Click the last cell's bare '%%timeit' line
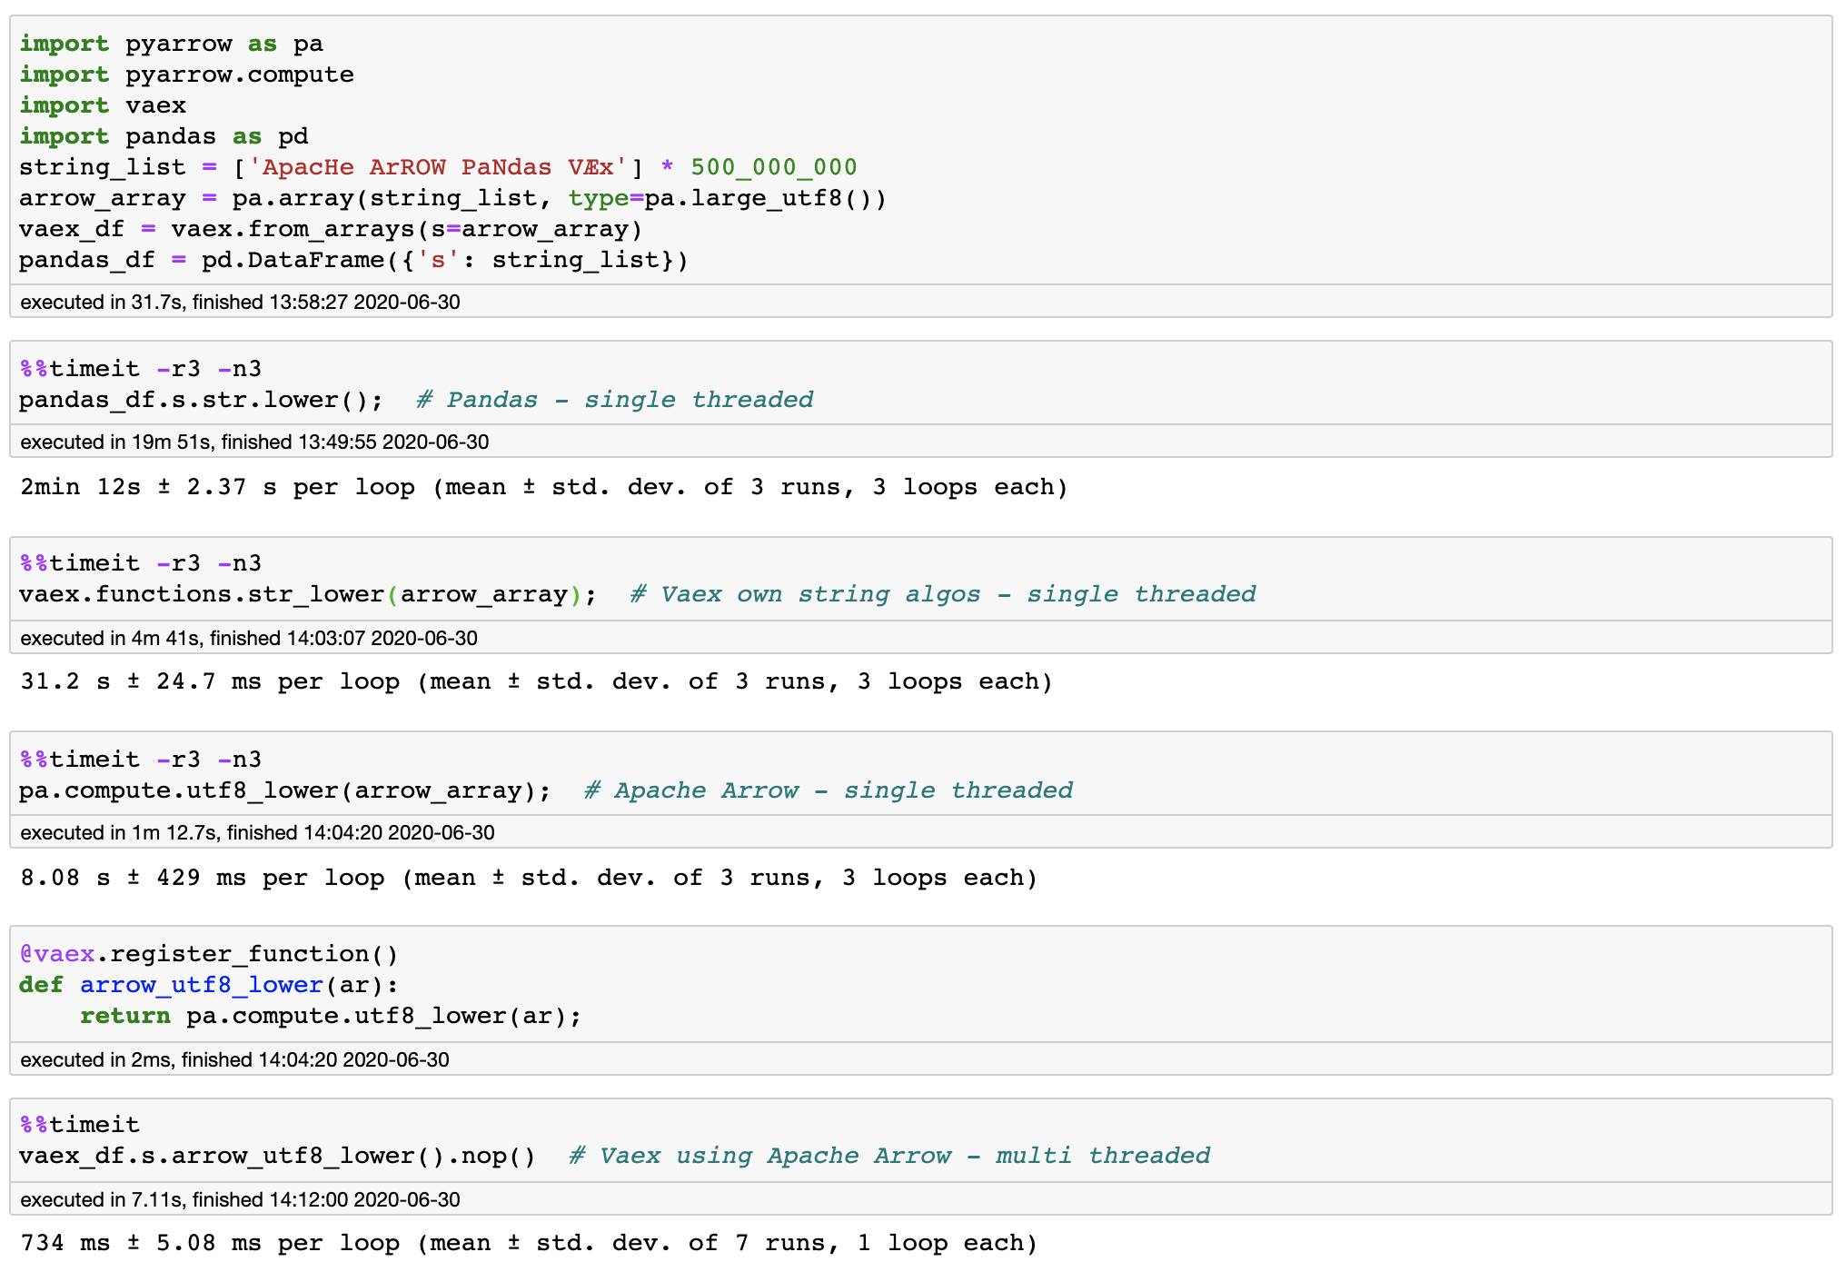The height and width of the screenshot is (1272, 1846). pyautogui.click(x=80, y=1125)
